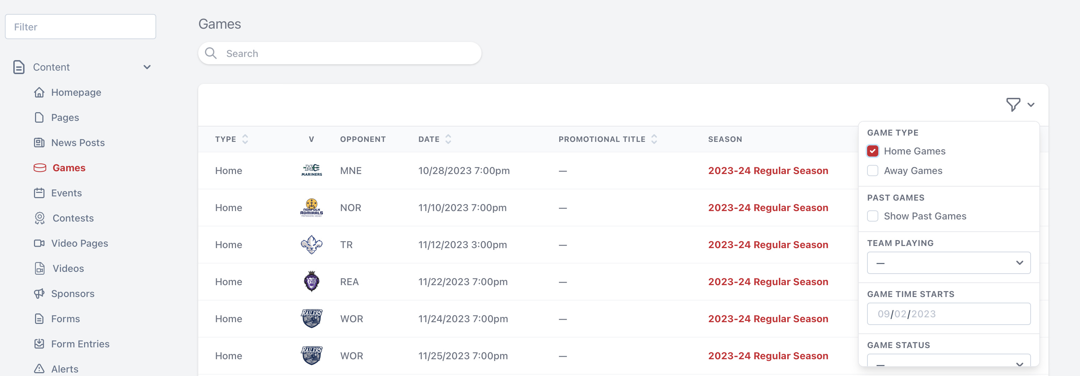
Task: Click the Sponsors megaphone icon
Action: (39, 294)
